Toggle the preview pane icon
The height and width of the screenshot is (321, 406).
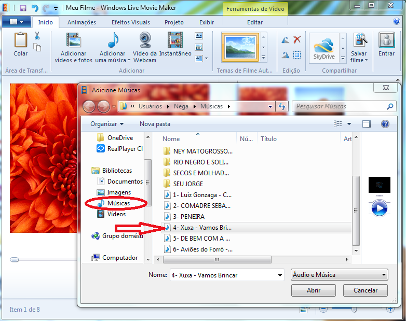tap(367, 124)
